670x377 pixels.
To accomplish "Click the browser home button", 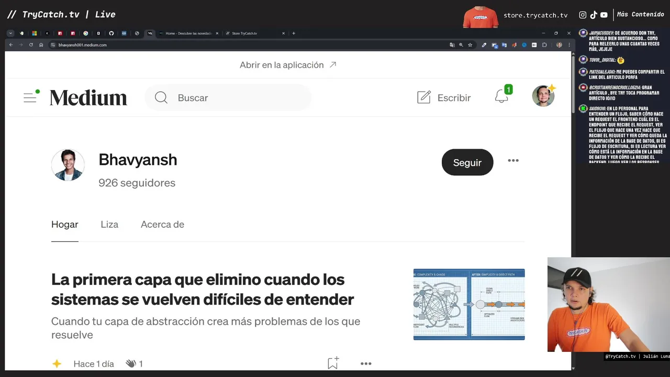I will pos(41,45).
